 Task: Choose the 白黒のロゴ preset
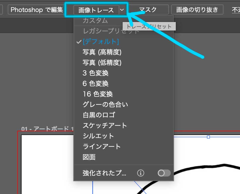tap(99, 115)
